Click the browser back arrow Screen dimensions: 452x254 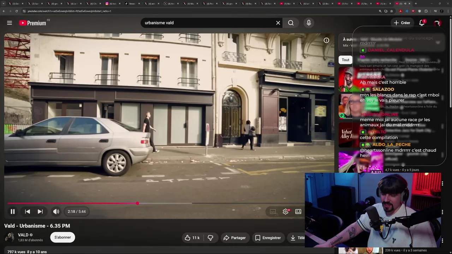coord(4,11)
